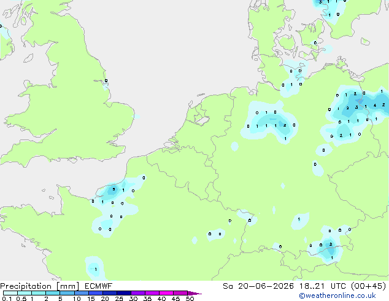
Task: Pick the legend swatch between 0.5 and 1
Action: pyautogui.click(x=25, y=293)
